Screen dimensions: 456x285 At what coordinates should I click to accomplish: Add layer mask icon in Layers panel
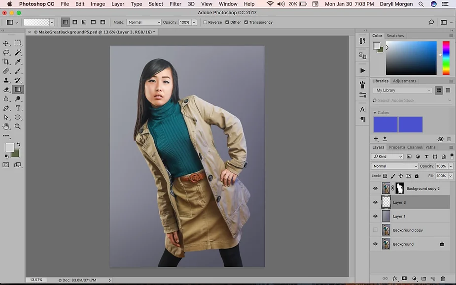point(404,278)
